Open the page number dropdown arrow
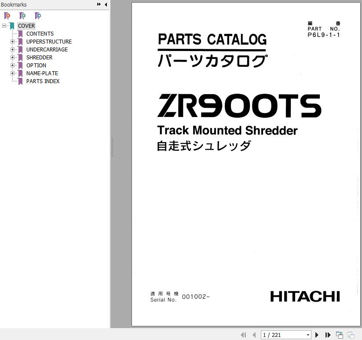Screen dimensions: 362x340 [308, 335]
